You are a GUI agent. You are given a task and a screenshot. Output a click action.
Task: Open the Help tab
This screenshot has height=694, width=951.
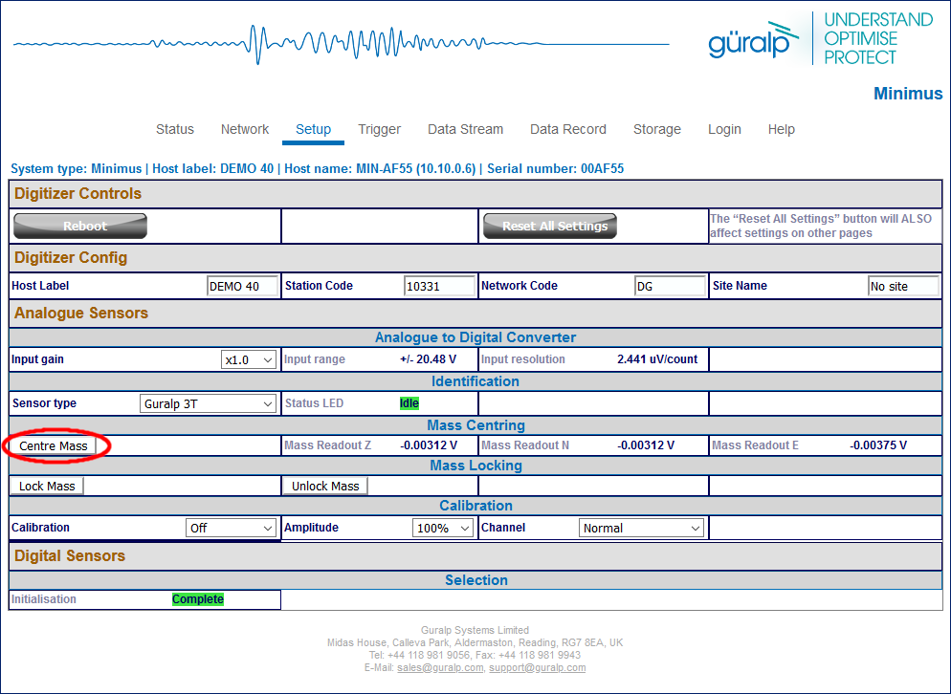click(x=781, y=129)
